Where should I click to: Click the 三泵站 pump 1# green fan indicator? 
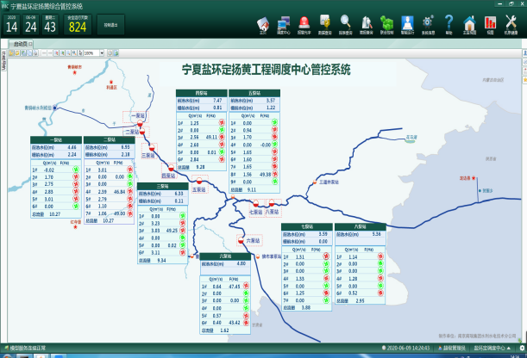click(x=183, y=216)
